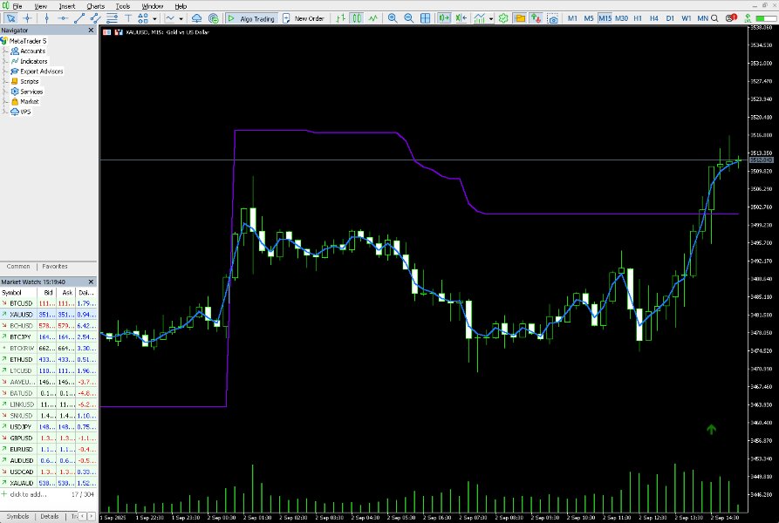Close the Market Watch panel
779x523 pixels.
click(x=91, y=282)
